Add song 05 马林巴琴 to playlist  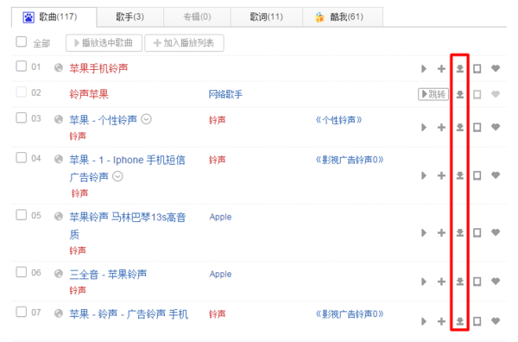pyautogui.click(x=441, y=233)
